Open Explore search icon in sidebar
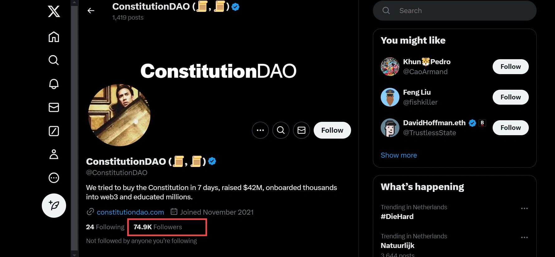This screenshot has width=555, height=257. point(54,60)
